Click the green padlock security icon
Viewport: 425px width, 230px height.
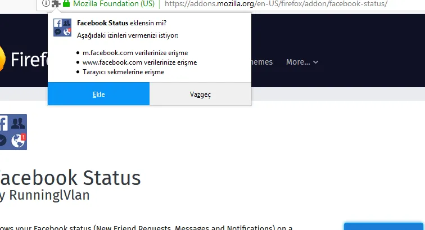[x=66, y=3]
